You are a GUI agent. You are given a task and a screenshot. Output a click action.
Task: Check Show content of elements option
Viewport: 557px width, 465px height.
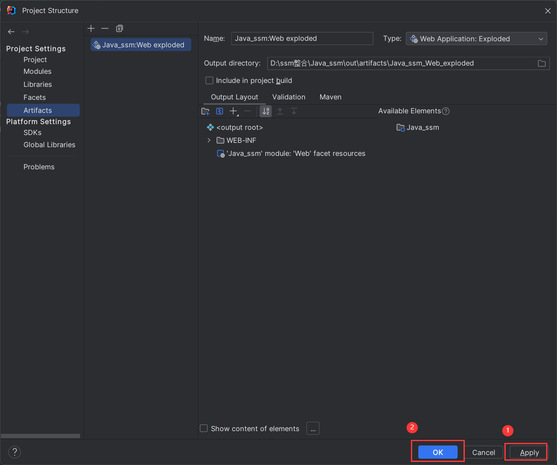203,429
